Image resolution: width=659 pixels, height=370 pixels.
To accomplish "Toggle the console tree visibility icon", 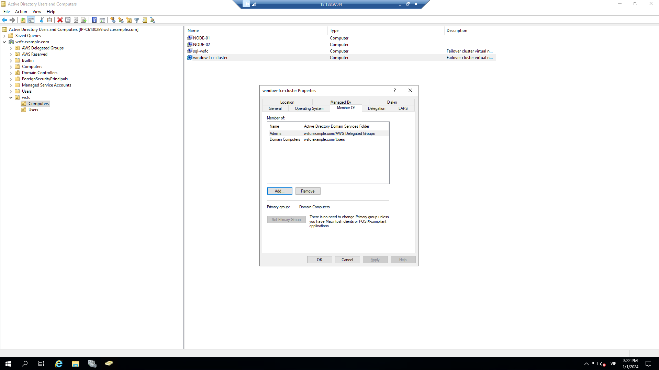I will (31, 20).
